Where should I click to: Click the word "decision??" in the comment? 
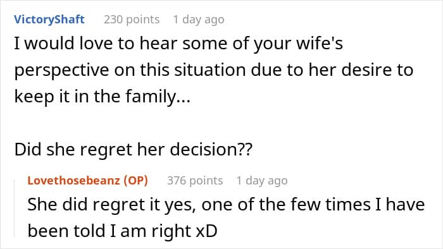tap(211, 149)
